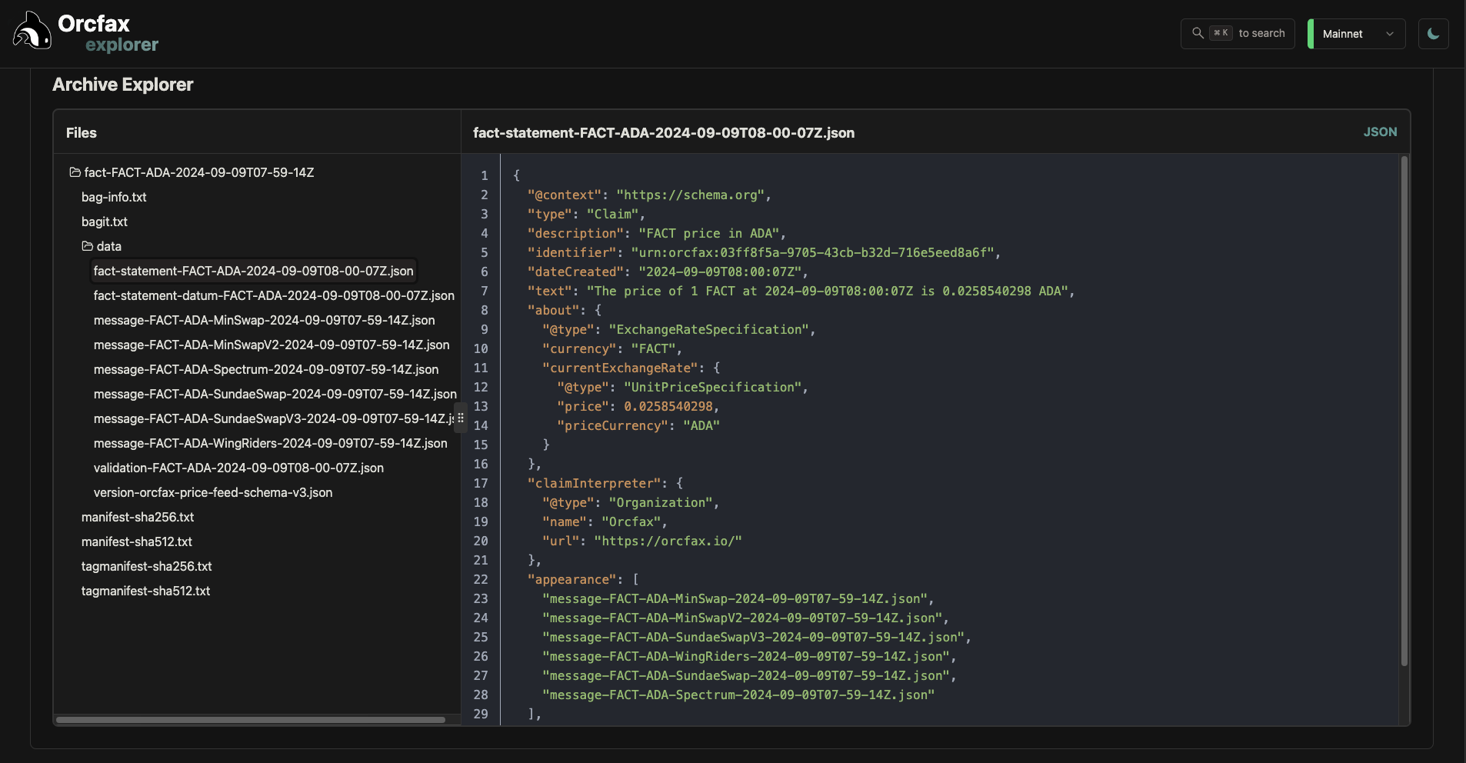Click the file name title in viewer header
This screenshot has width=1466, height=763.
pos(664,132)
